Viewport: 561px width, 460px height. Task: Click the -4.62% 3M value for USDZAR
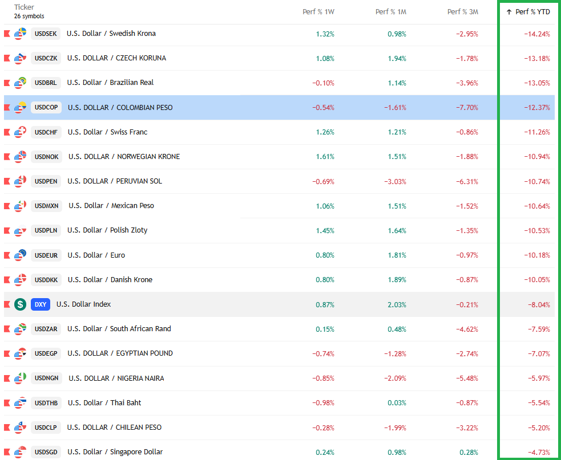point(467,329)
